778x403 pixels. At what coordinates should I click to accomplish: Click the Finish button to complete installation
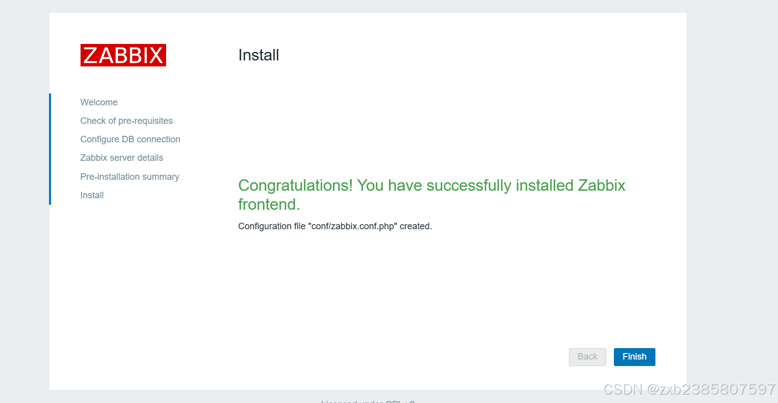(634, 357)
